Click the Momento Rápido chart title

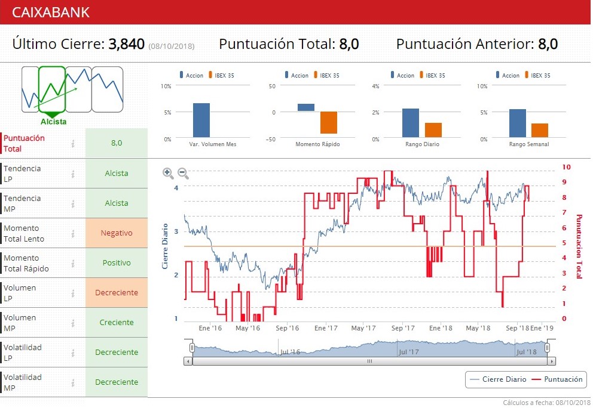tap(317, 144)
